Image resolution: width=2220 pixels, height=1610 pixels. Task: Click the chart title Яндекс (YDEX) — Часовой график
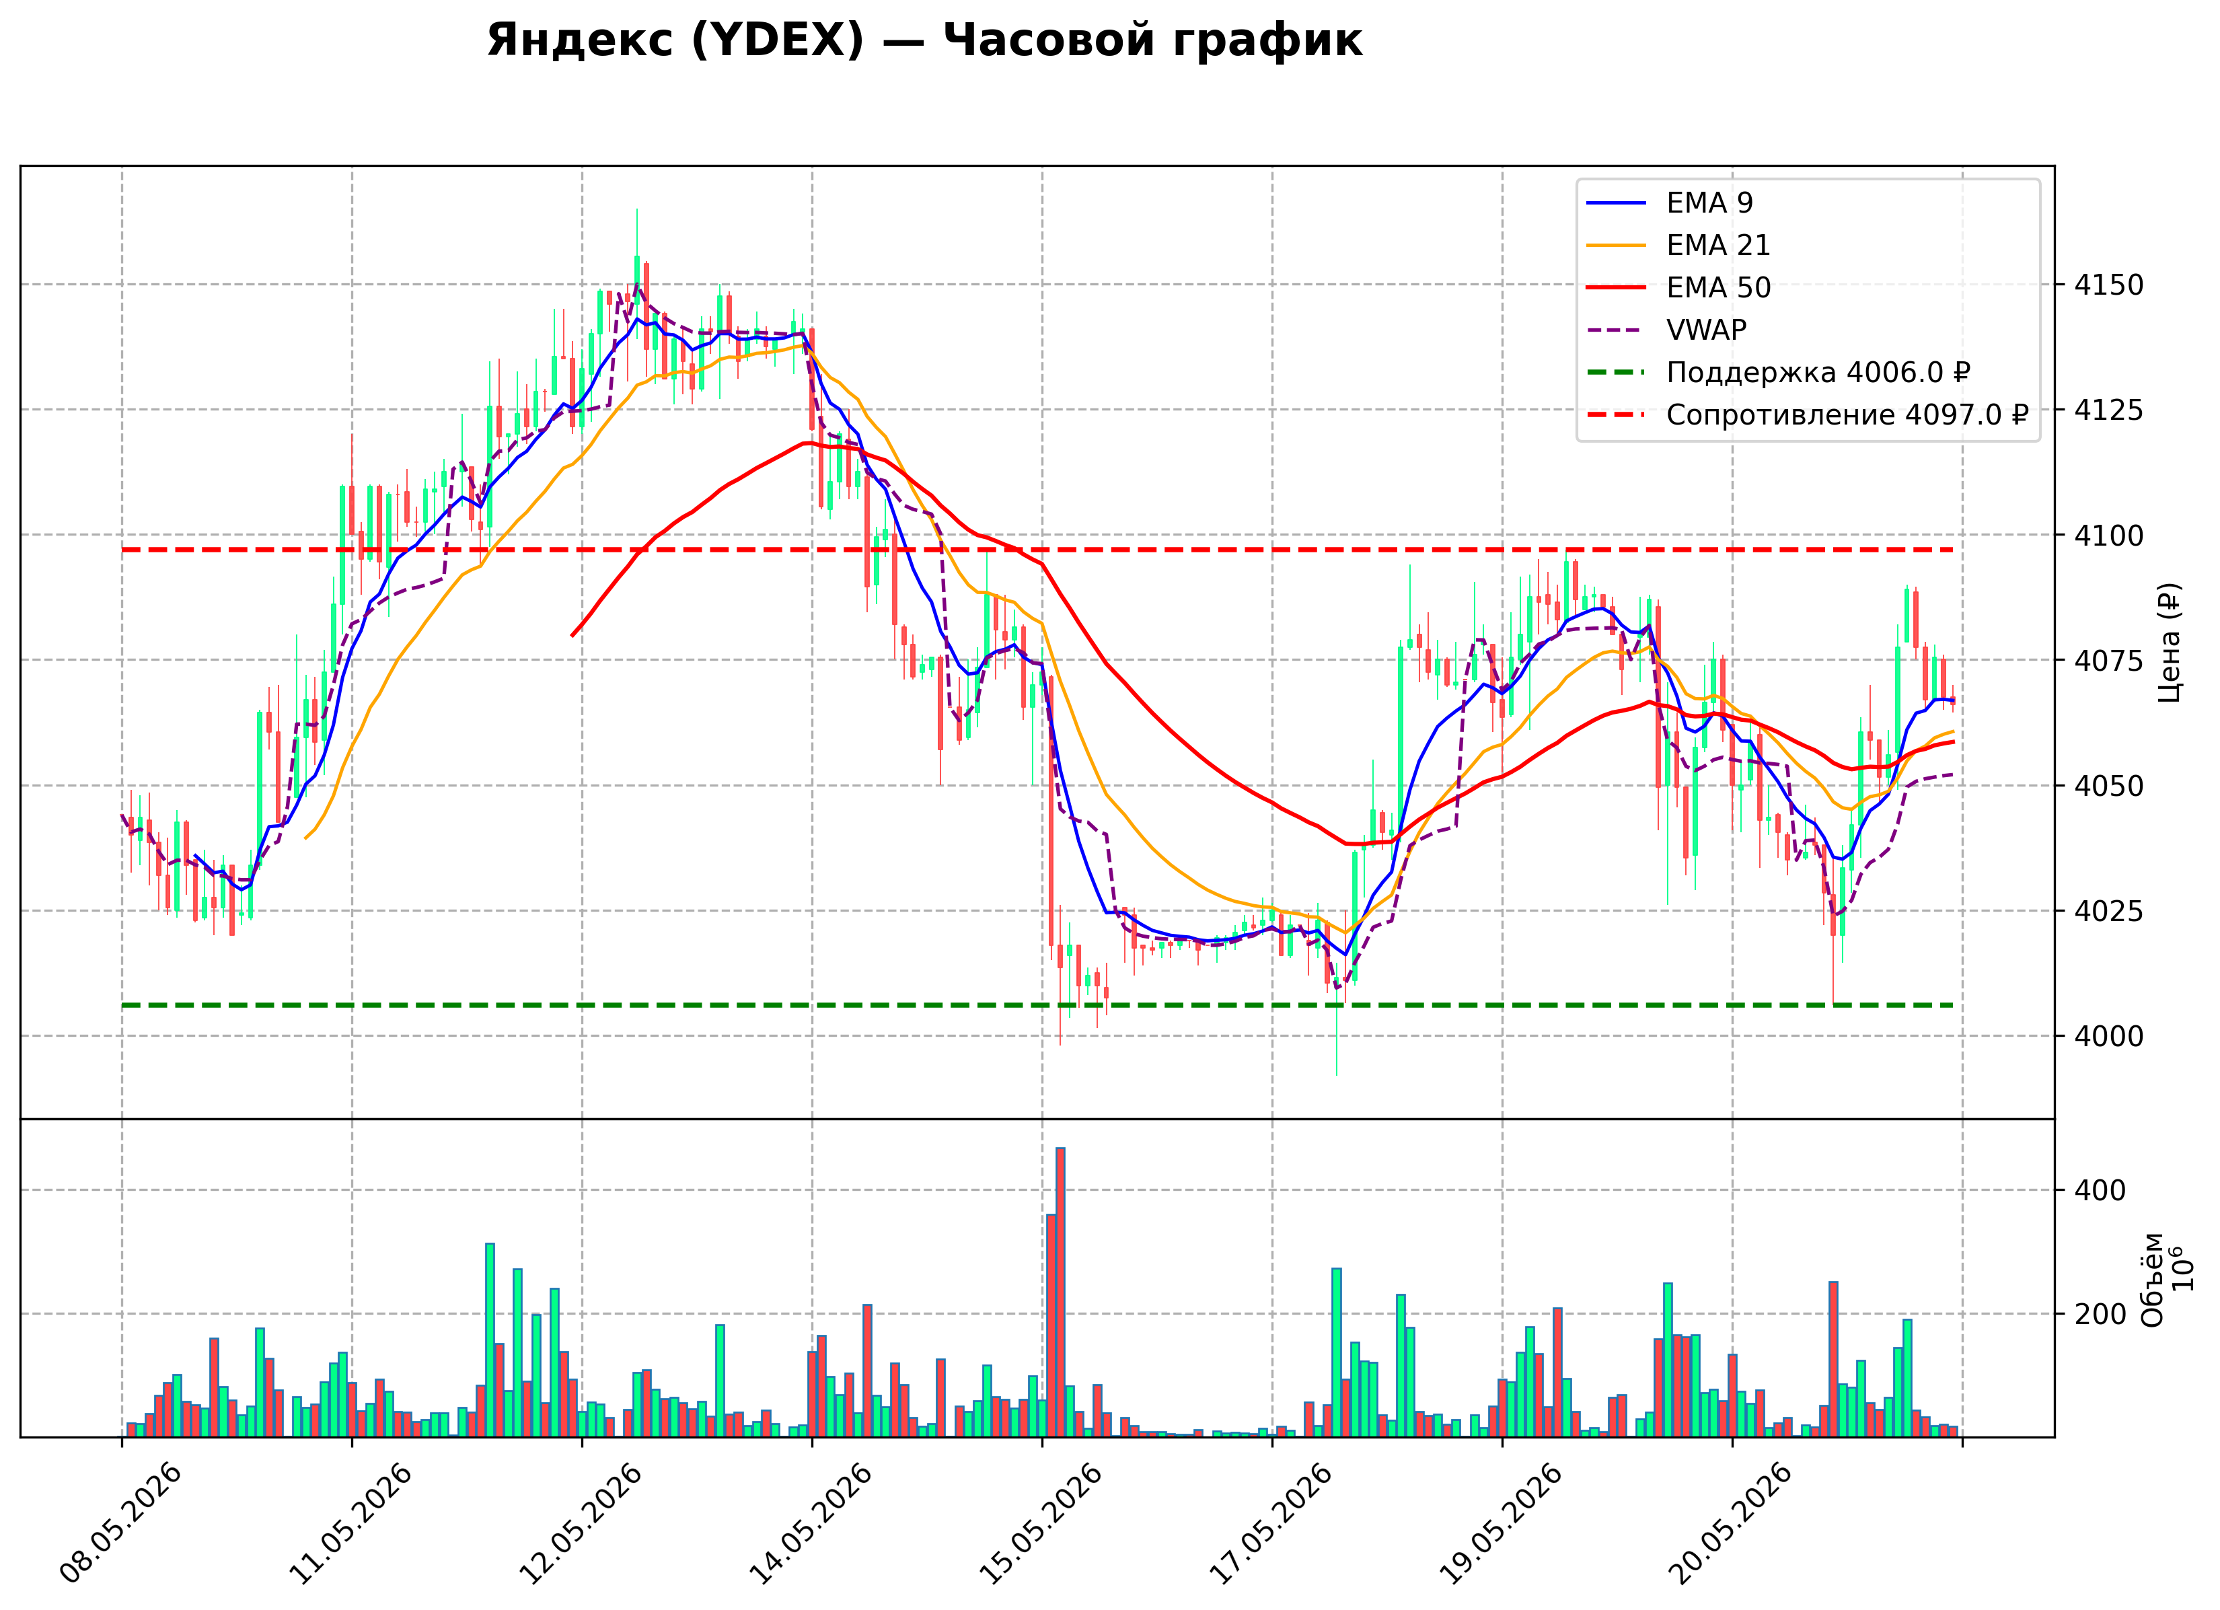(x=924, y=41)
